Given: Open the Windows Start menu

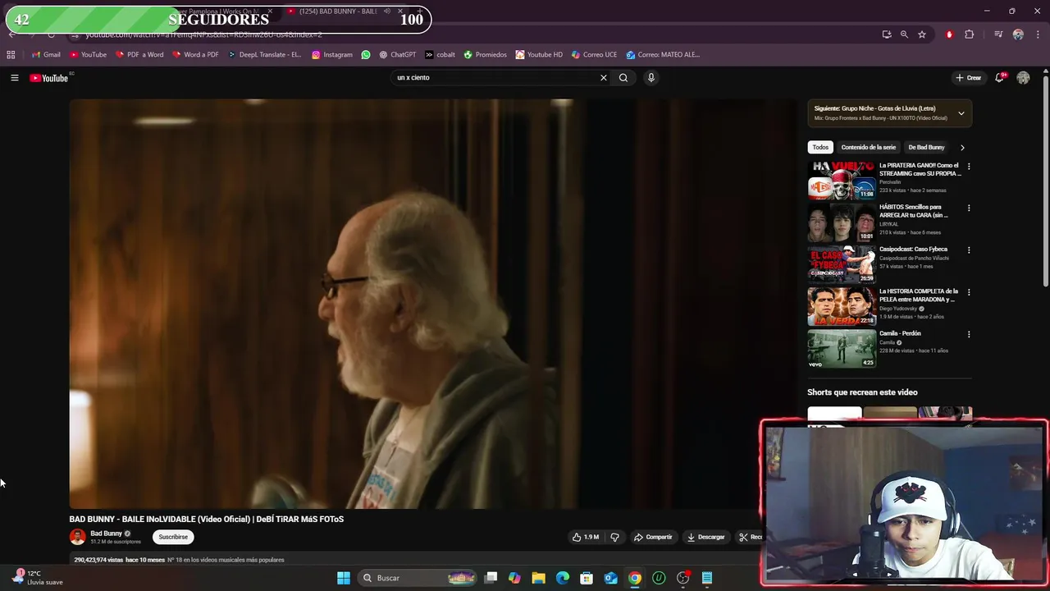Looking at the screenshot, I should point(344,578).
